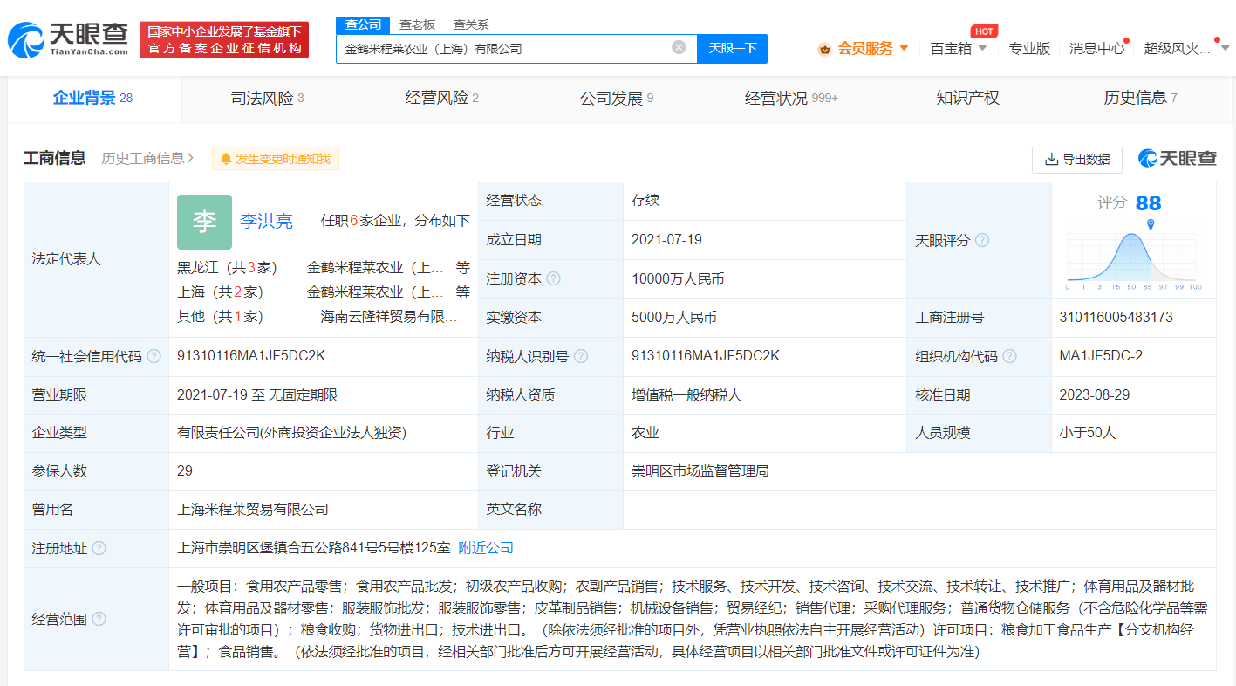1236x686 pixels.
Task: Click credit code 91310116MA1JF5DC2K in 统一社会信用代码 row
Action: pos(251,356)
